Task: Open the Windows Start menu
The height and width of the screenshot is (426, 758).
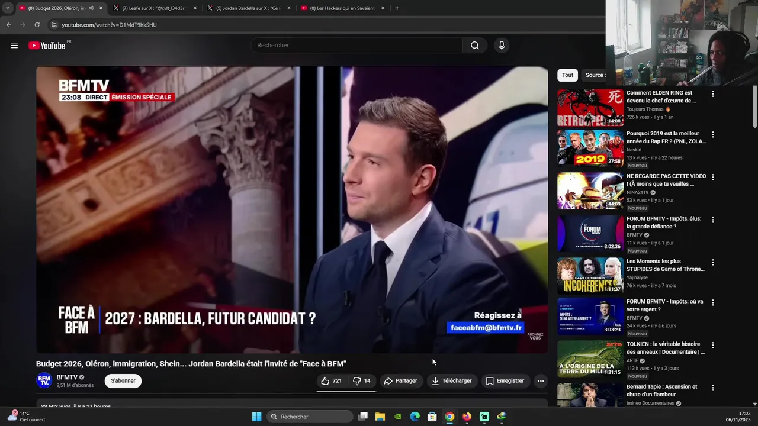Action: 256,417
